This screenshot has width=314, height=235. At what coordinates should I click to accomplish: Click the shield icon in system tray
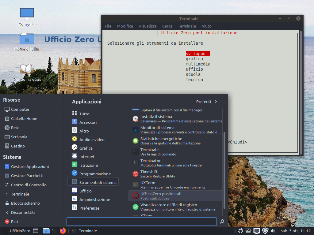pos(265,231)
